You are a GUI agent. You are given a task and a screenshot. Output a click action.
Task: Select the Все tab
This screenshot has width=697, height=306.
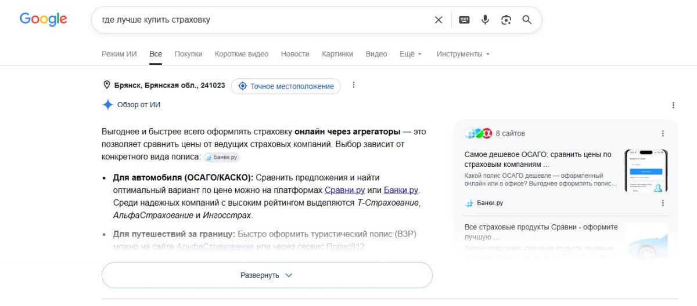click(x=156, y=54)
